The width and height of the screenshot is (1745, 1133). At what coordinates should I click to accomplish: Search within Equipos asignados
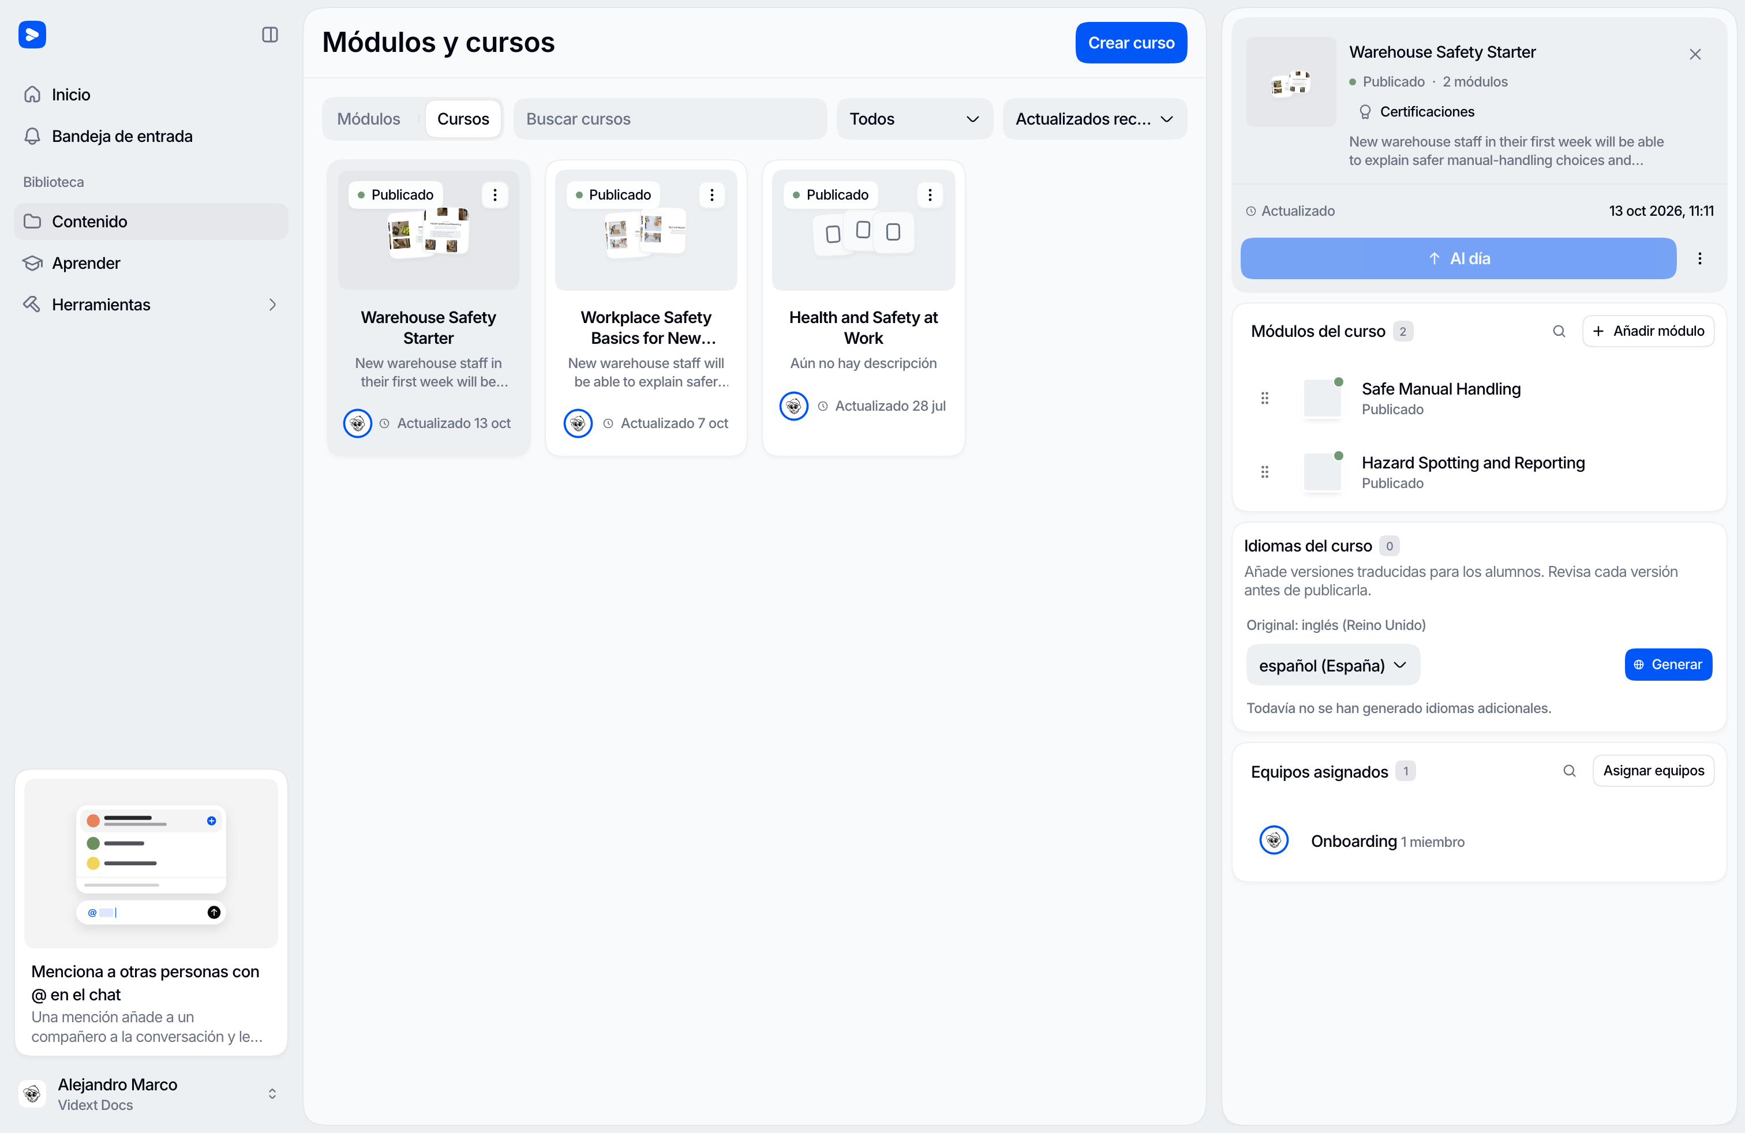click(x=1569, y=771)
